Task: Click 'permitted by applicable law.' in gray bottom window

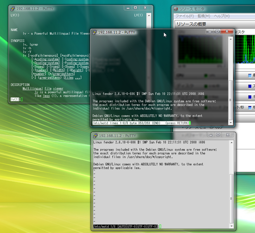Action: [x=117, y=168]
